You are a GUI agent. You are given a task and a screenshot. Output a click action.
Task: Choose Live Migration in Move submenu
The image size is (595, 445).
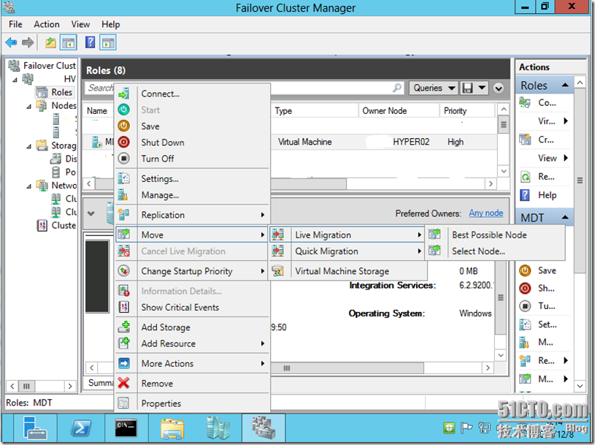[347, 235]
